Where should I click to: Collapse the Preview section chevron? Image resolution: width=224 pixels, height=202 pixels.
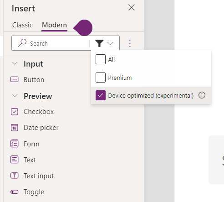click(x=15, y=96)
